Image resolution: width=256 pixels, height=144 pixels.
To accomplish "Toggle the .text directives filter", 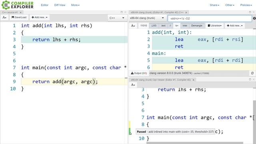I will point(163,26).
